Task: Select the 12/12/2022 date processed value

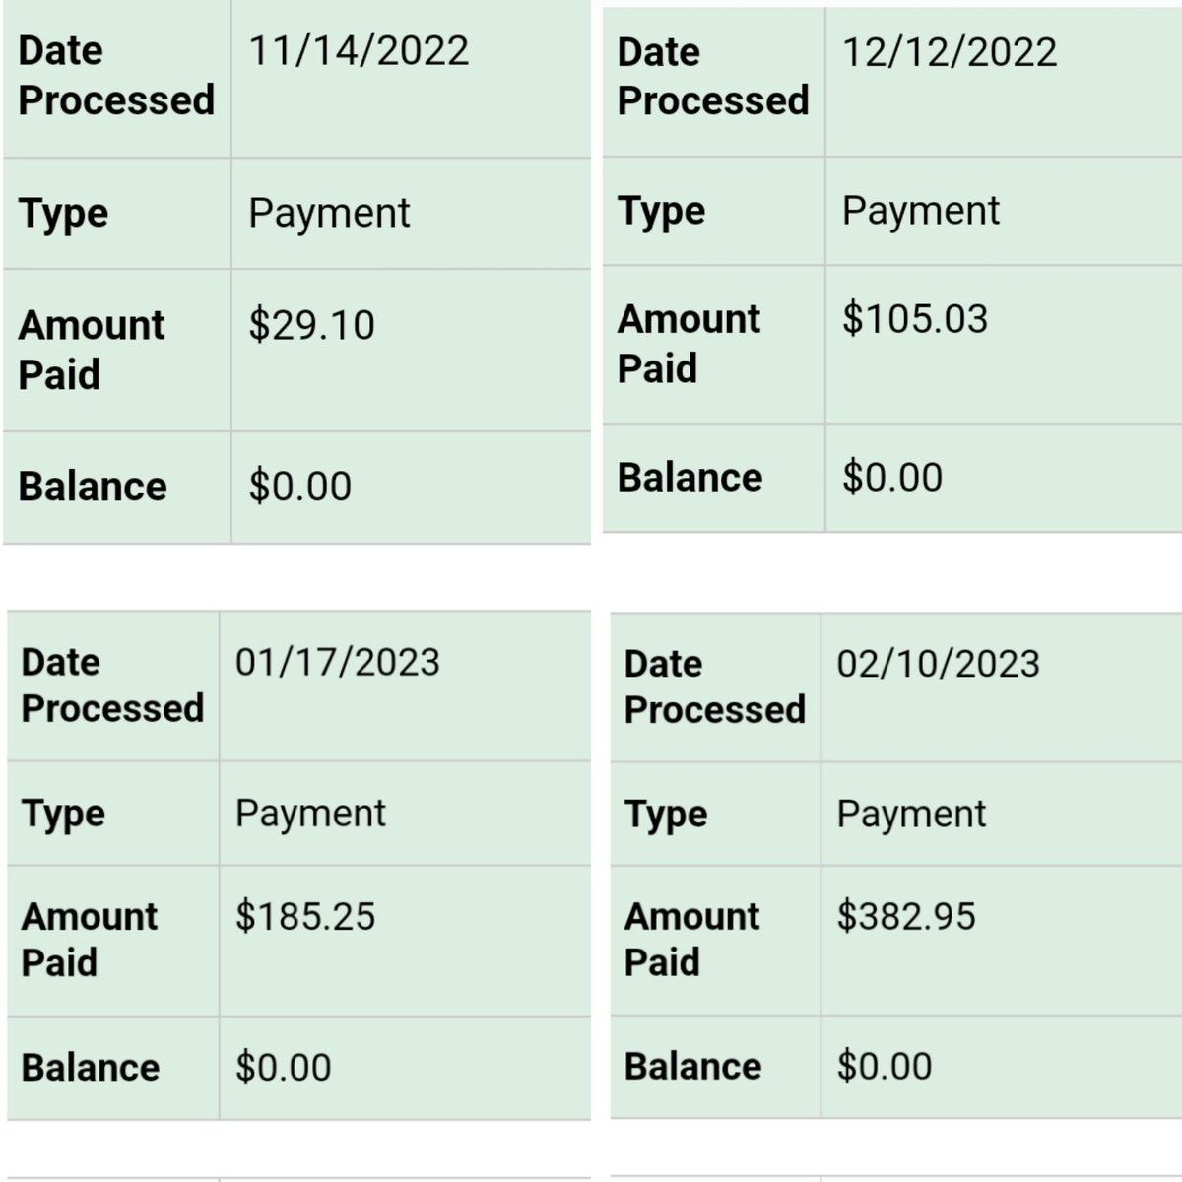Action: pos(950,51)
